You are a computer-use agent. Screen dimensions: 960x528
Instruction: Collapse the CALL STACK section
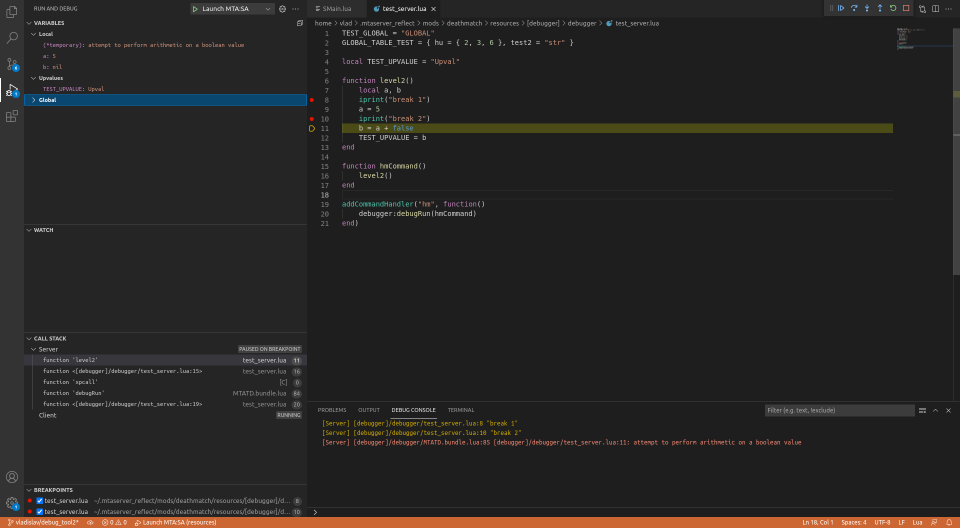point(29,338)
